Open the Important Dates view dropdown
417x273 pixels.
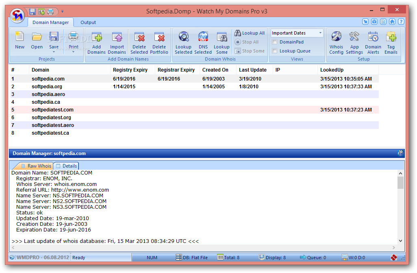(x=320, y=33)
